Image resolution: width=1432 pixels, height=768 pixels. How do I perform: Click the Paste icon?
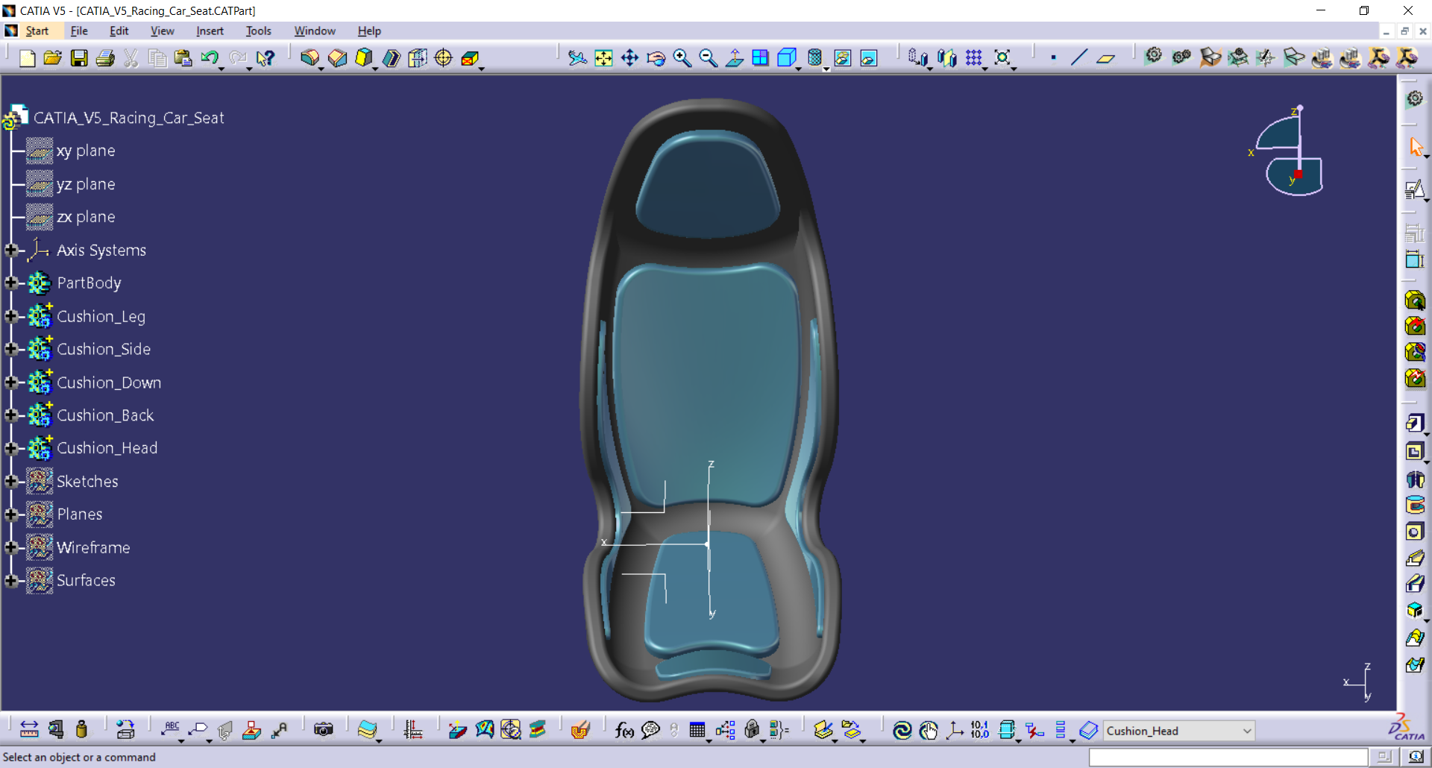(x=183, y=58)
